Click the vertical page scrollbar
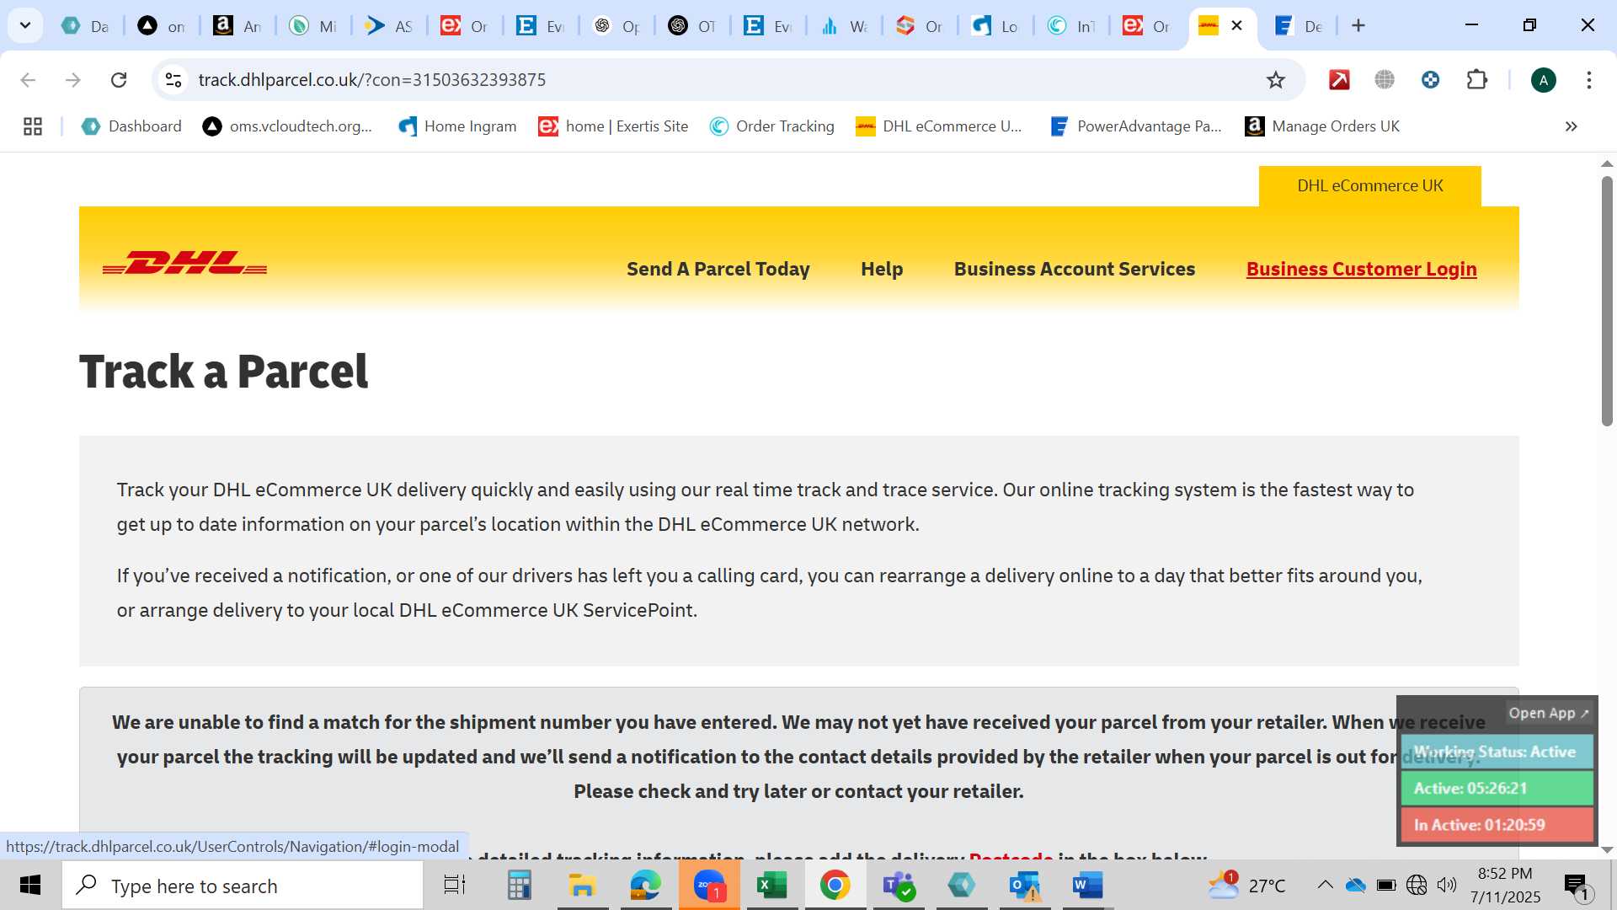 1607,301
